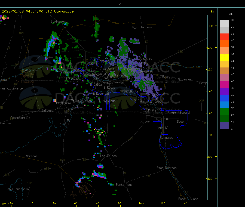Screen dimensions: 245x207
Task: Select the 60 dBZ dark orange swatch
Action: click(x=224, y=44)
